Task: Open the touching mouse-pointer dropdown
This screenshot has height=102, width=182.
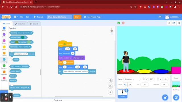Action: click(x=24, y=33)
